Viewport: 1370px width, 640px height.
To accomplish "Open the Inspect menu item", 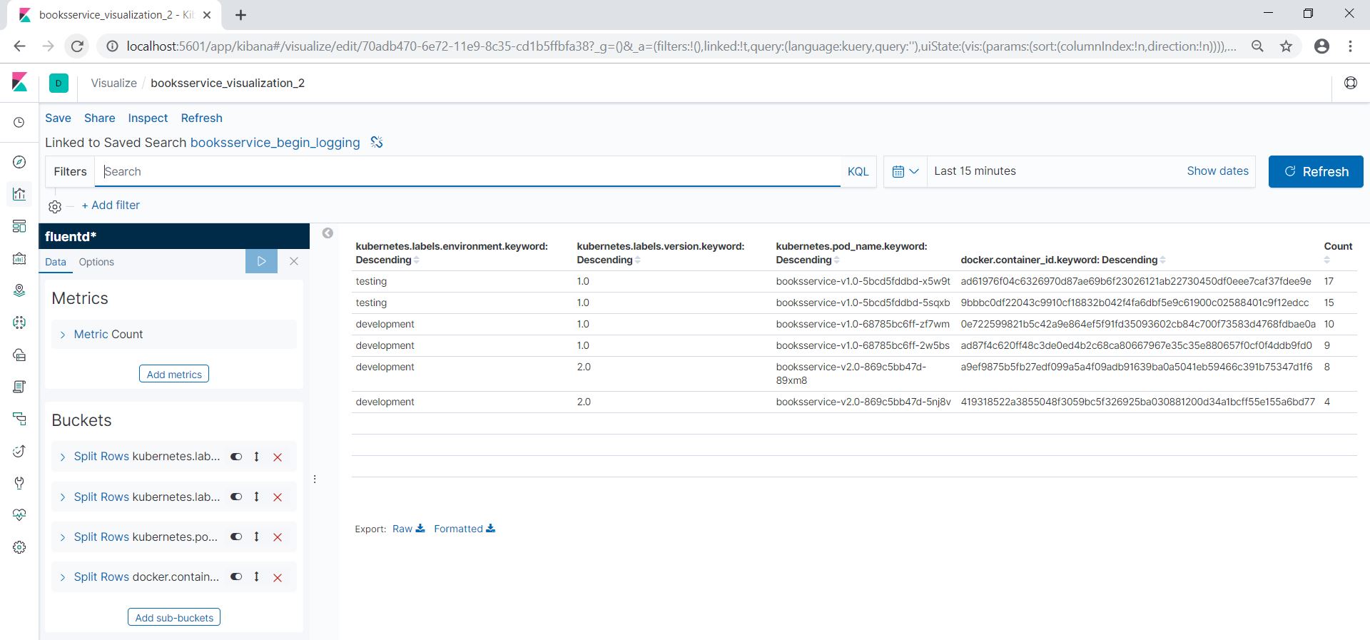I will pos(148,118).
